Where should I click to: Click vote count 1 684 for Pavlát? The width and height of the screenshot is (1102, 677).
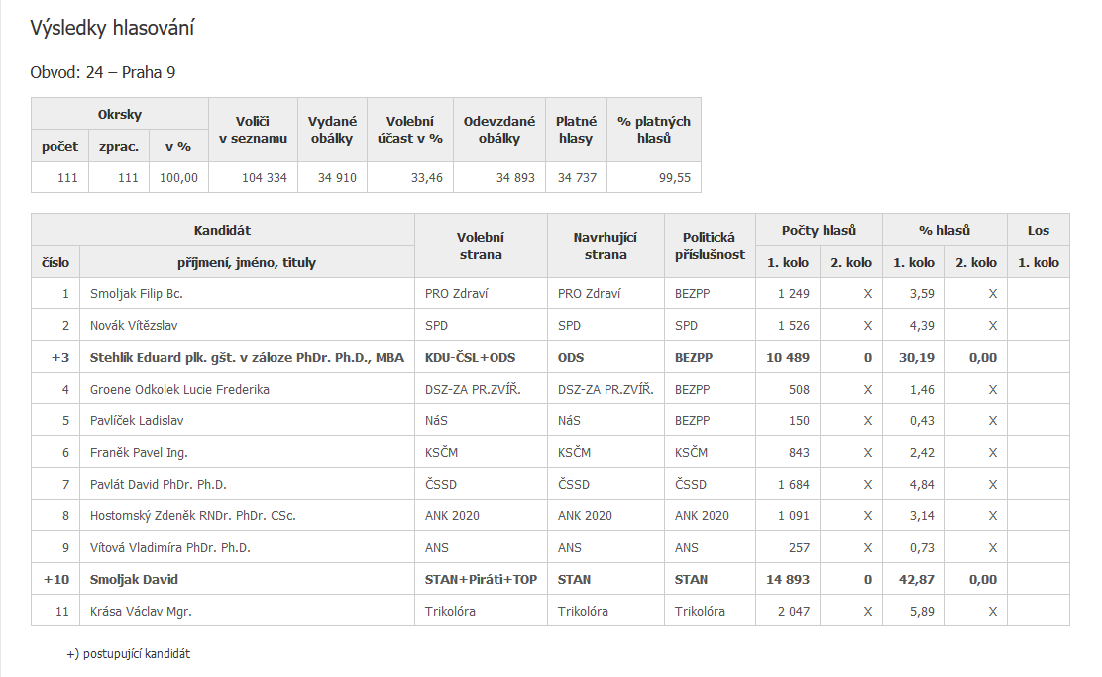(794, 485)
